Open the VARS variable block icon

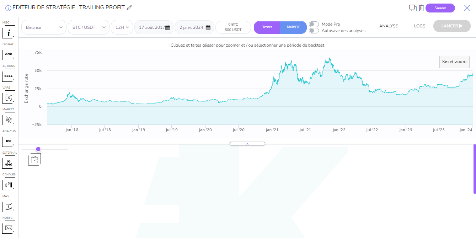pos(9,97)
